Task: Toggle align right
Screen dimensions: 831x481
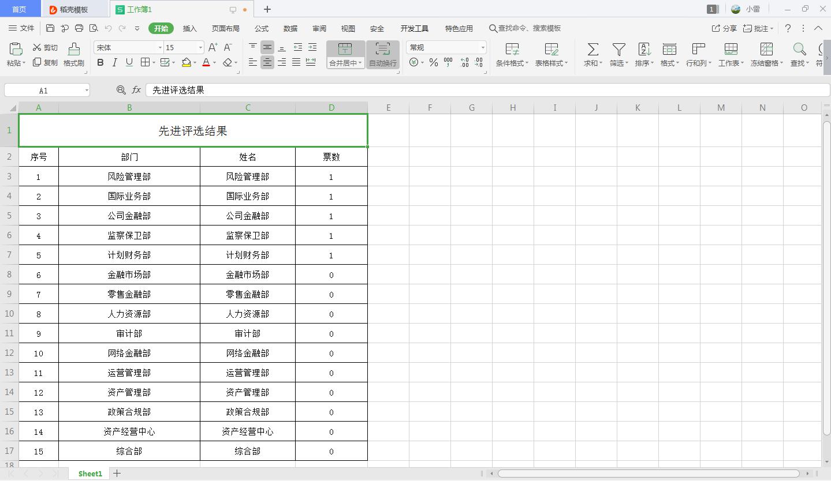Action: click(282, 62)
